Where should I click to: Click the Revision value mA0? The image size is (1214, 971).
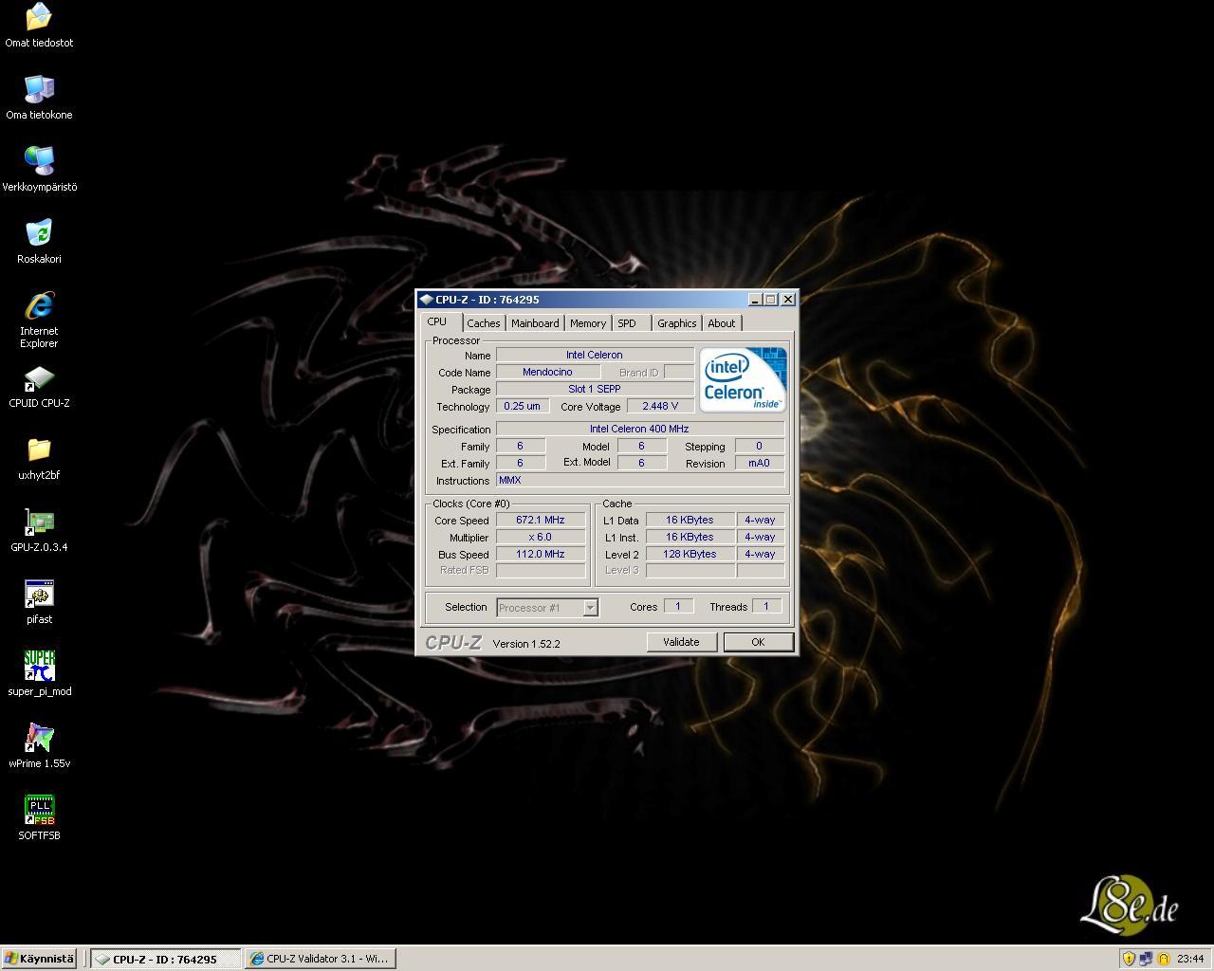760,463
